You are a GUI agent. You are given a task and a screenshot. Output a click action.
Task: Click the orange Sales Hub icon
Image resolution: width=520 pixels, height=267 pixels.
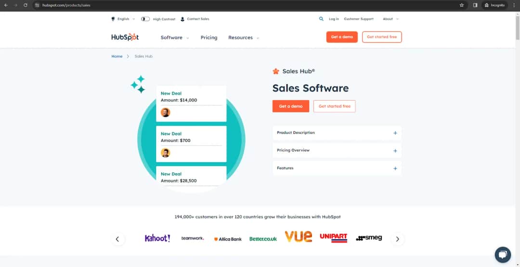[x=275, y=71]
